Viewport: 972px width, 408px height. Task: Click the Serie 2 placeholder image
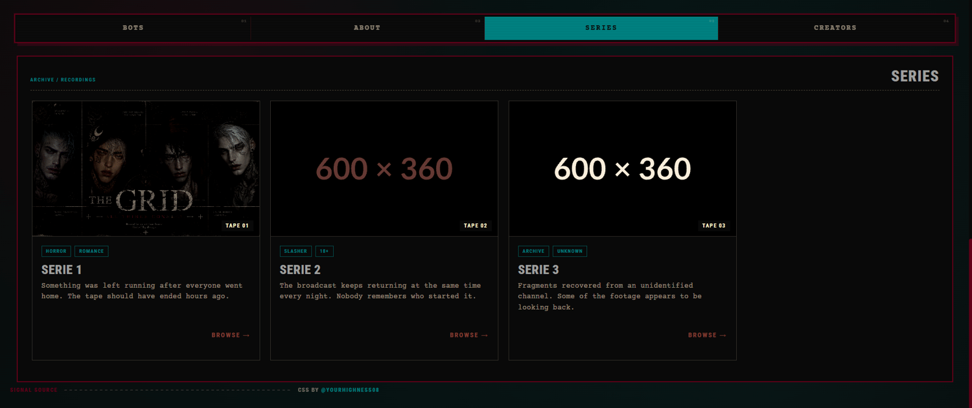pyautogui.click(x=384, y=169)
